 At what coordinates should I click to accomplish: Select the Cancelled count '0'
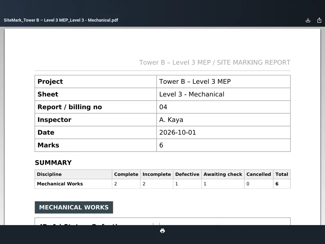tap(248, 184)
